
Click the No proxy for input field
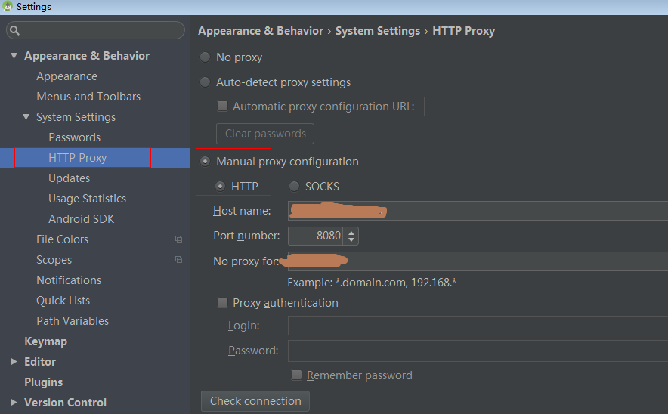[x=478, y=261]
